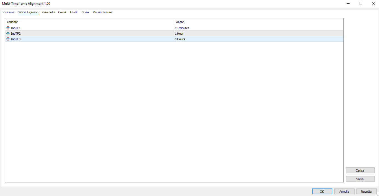Open the Visualizzazione tab
The height and width of the screenshot is (196, 379).
pos(103,12)
